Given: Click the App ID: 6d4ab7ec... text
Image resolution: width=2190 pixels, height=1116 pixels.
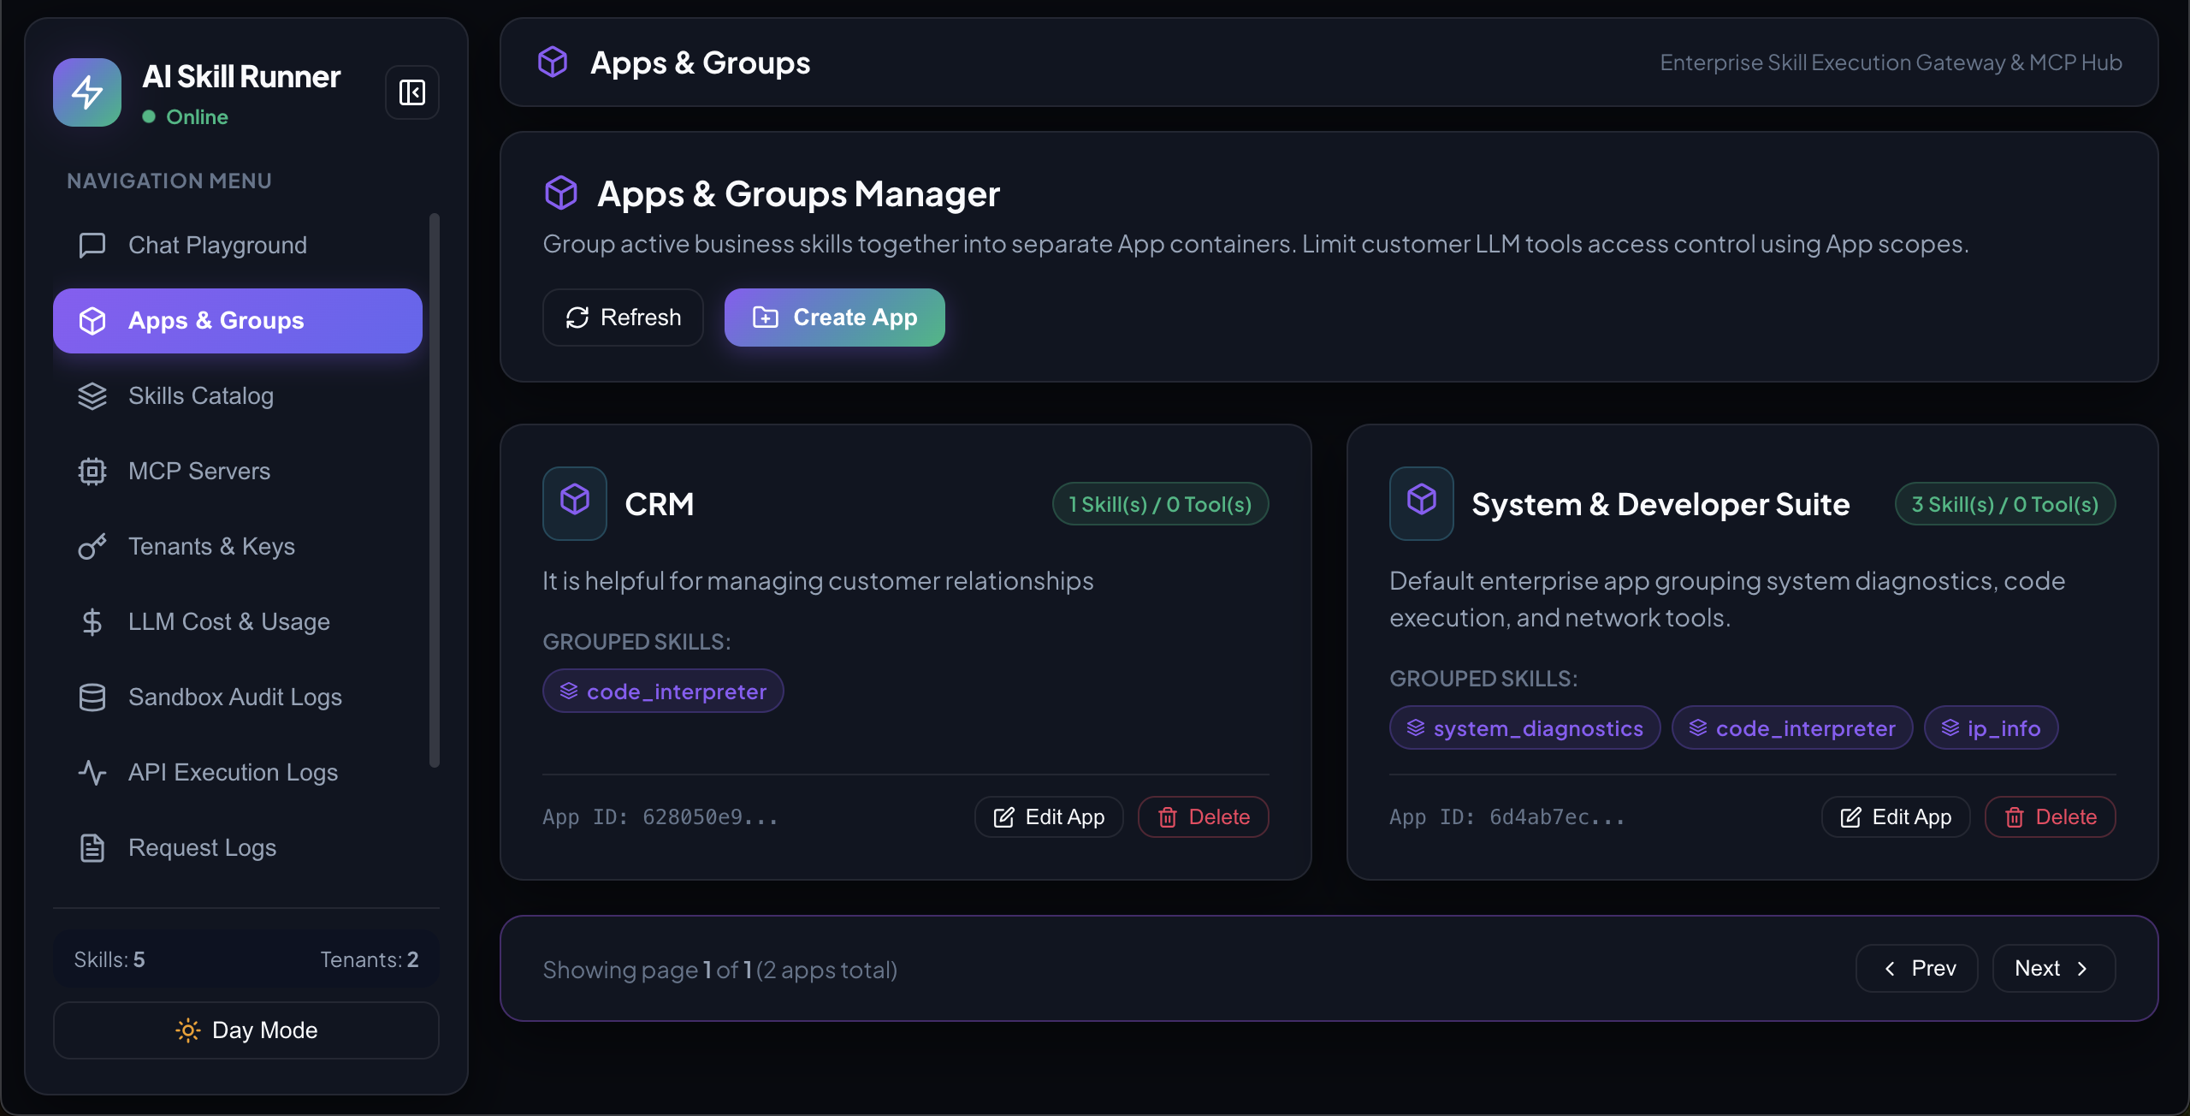Looking at the screenshot, I should click(1507, 817).
